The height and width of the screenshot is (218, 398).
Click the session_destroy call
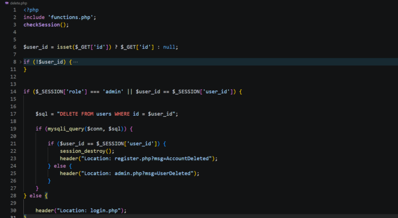(x=81, y=151)
